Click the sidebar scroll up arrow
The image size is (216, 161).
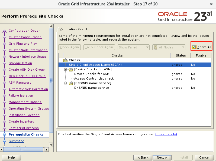pos(51,26)
